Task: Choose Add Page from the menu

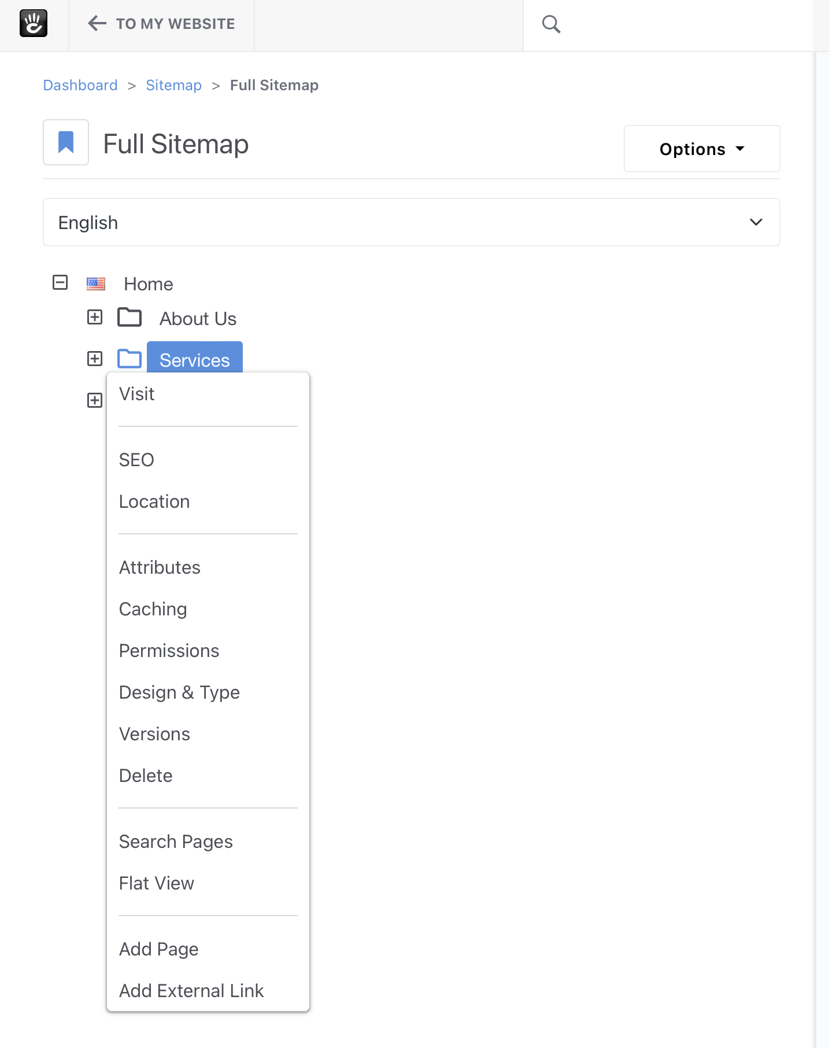Action: pyautogui.click(x=159, y=949)
